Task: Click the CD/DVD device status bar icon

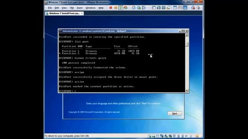Action: pos(150,136)
